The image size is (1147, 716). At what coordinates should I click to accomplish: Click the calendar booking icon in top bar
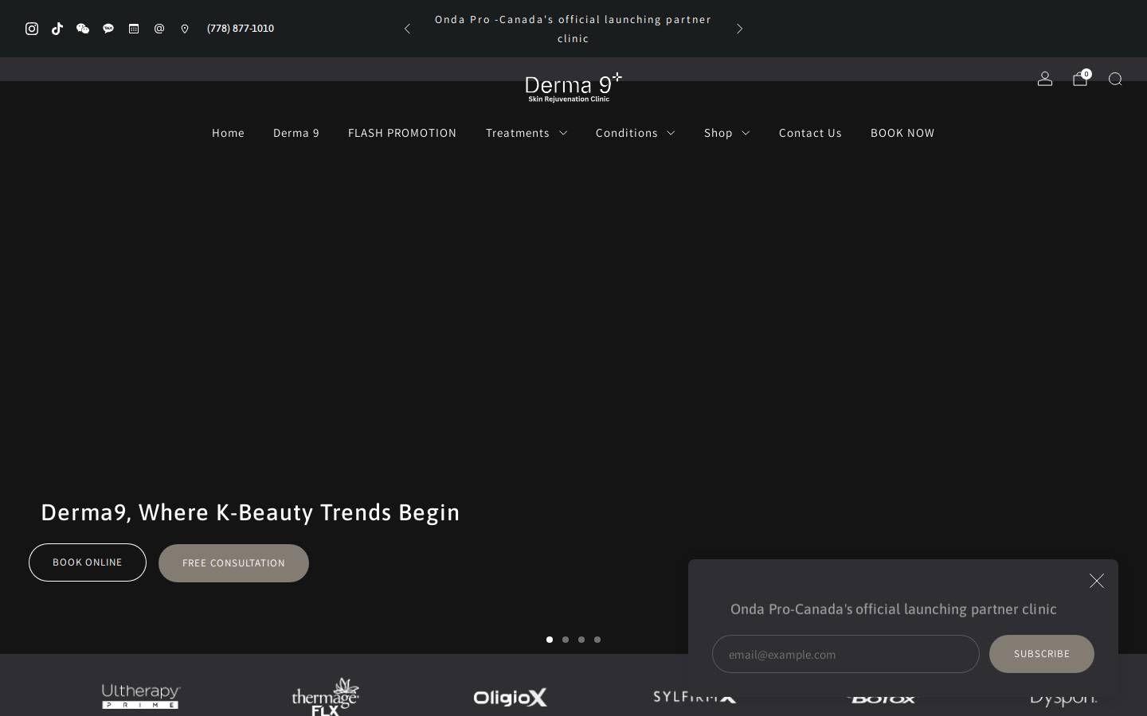pyautogui.click(x=134, y=29)
